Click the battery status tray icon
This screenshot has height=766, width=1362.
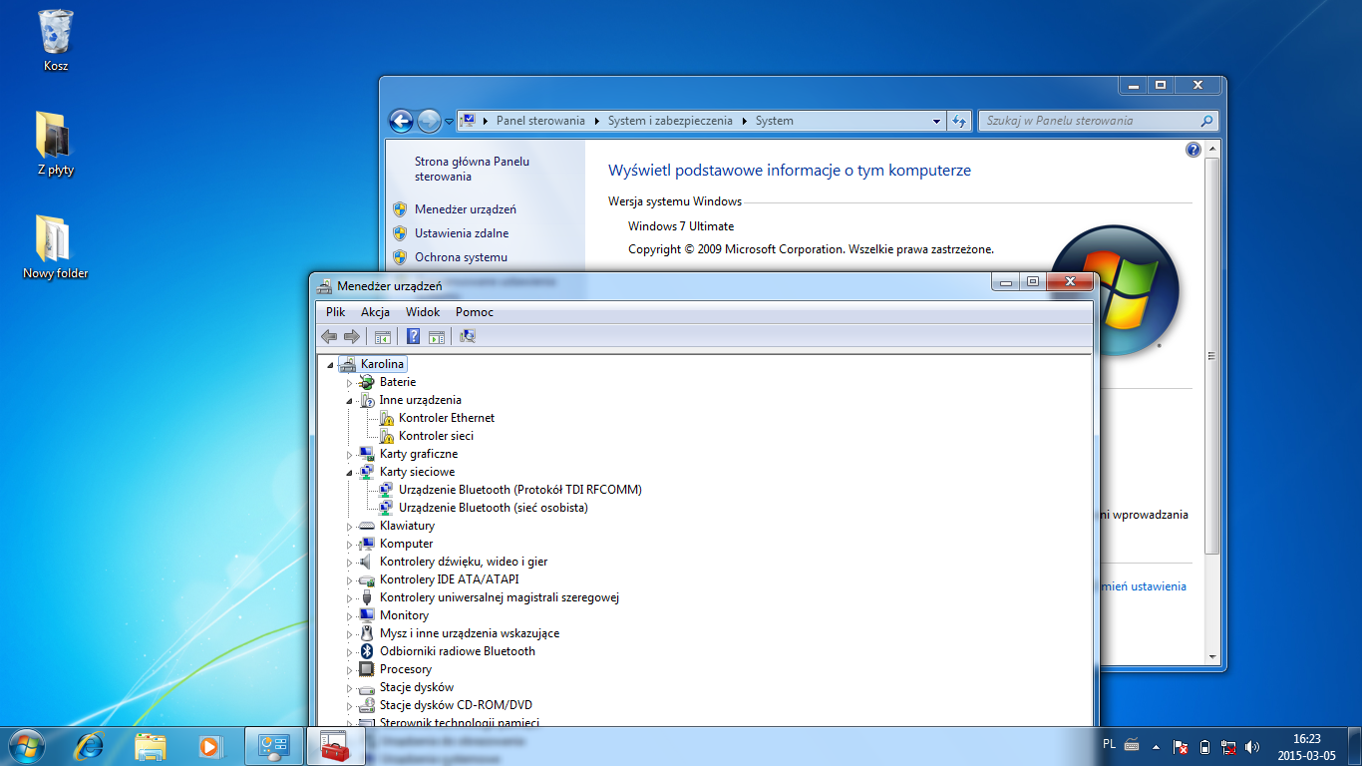(x=1204, y=746)
